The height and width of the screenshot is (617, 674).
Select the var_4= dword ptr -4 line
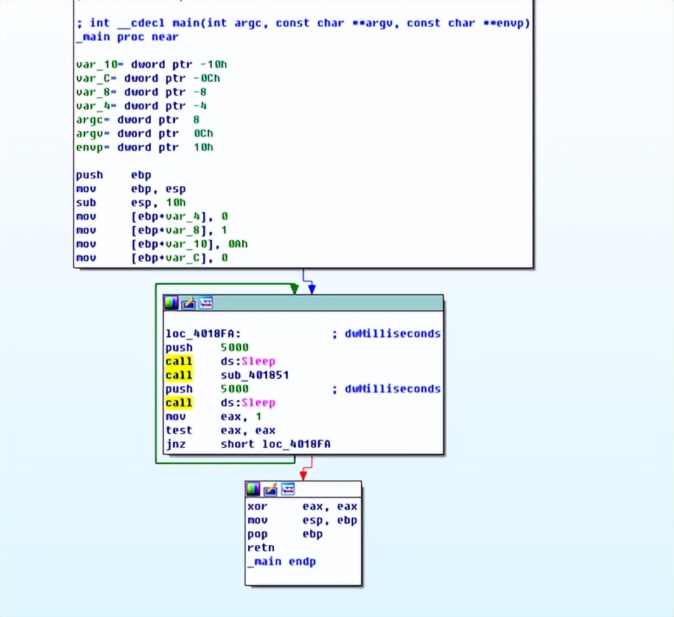(141, 106)
